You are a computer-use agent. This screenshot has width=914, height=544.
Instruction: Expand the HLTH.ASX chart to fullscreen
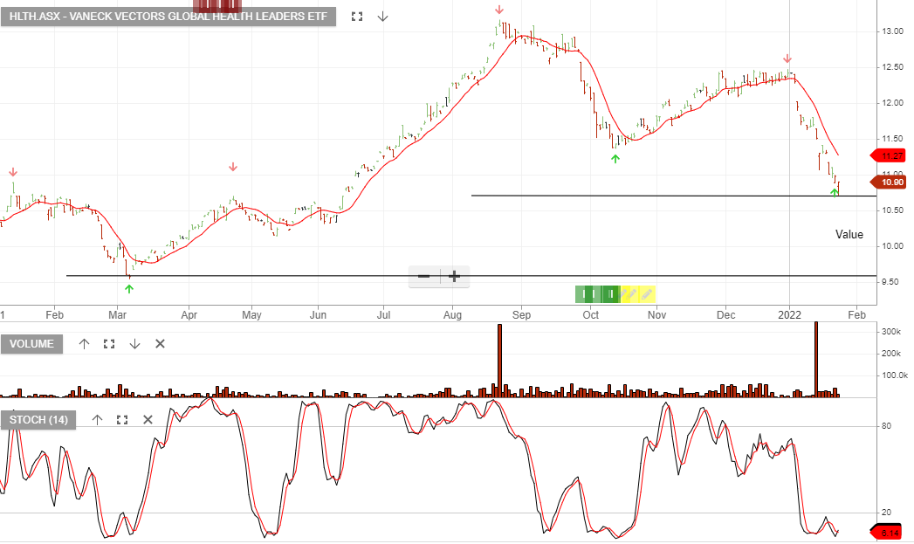click(x=356, y=16)
